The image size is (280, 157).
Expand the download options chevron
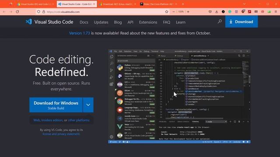coord(88,105)
